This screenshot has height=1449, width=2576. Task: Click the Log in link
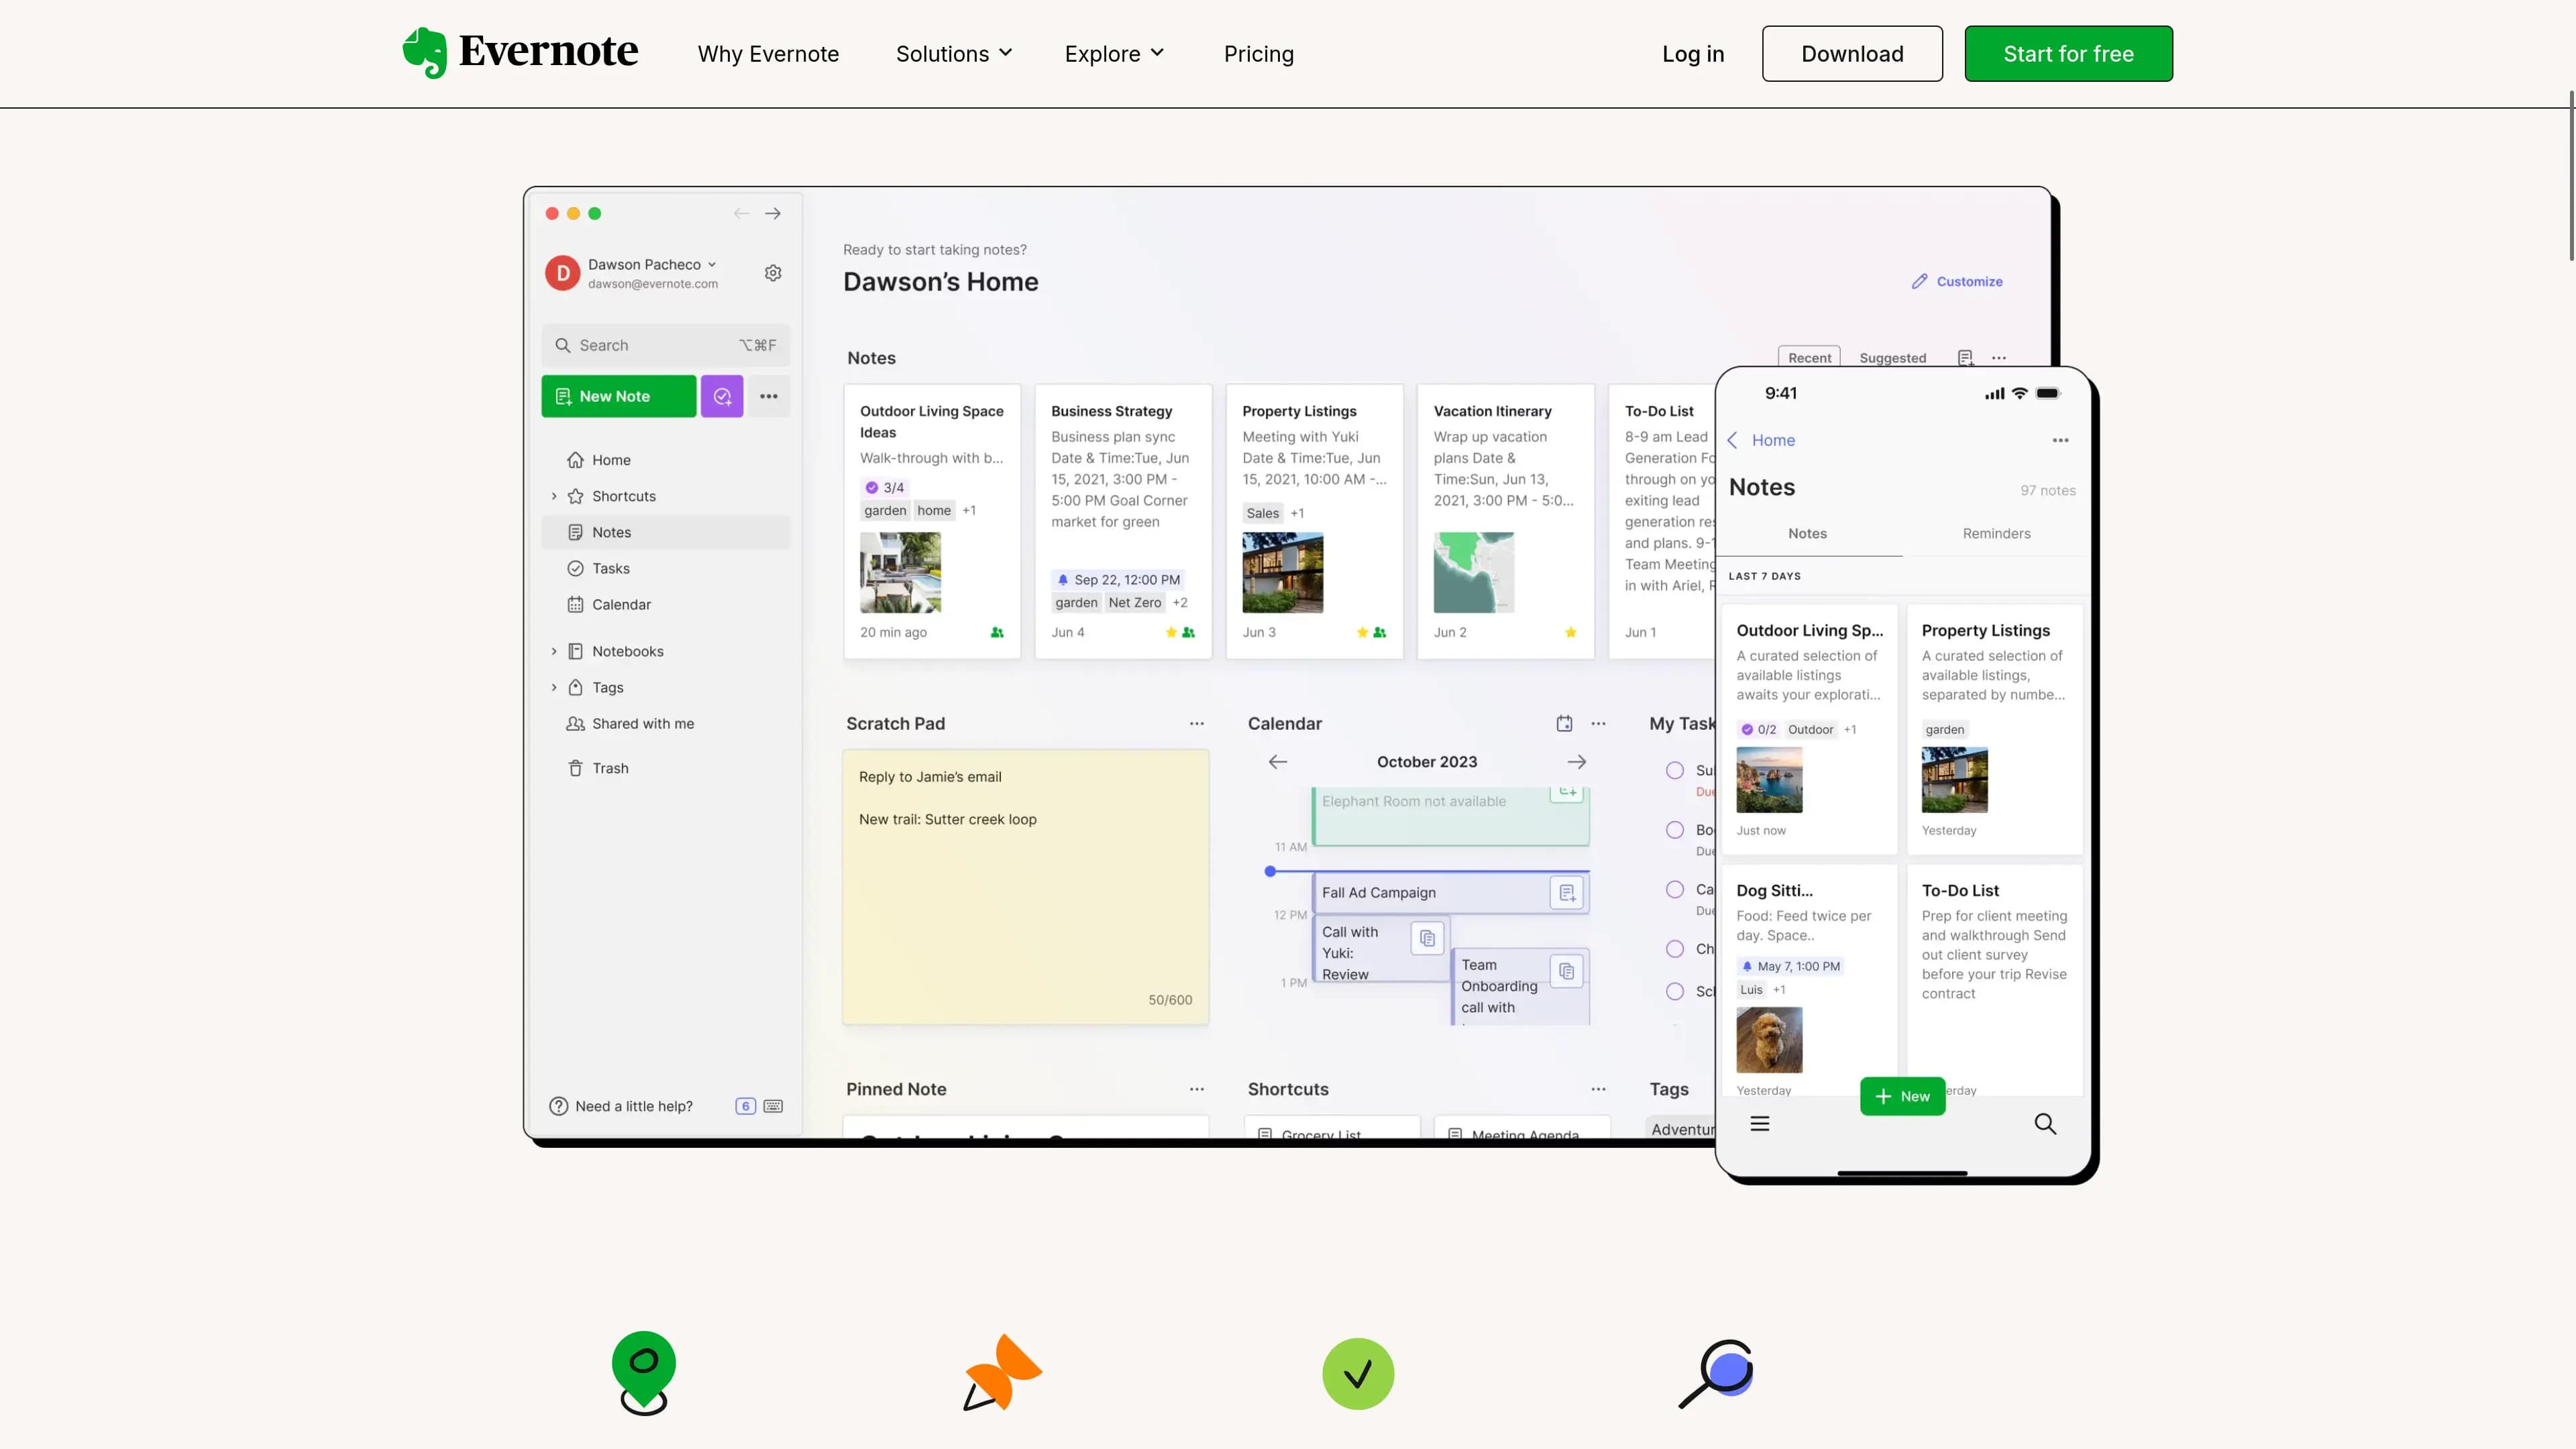[1693, 54]
